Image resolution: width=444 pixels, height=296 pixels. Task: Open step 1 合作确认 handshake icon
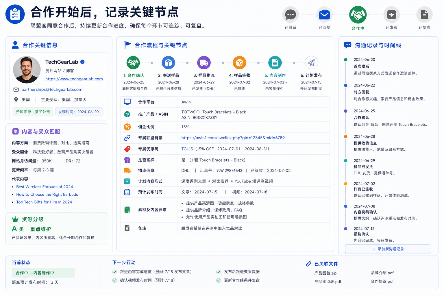tap(133, 63)
